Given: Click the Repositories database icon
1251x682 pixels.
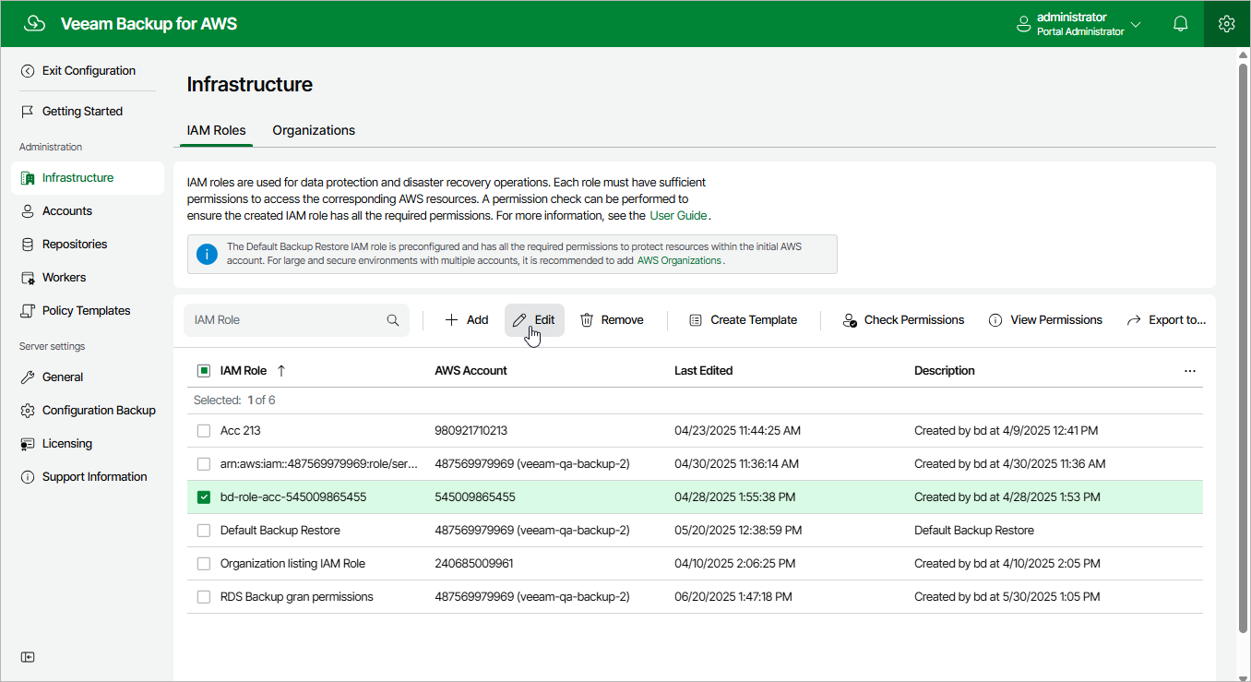Looking at the screenshot, I should point(28,245).
